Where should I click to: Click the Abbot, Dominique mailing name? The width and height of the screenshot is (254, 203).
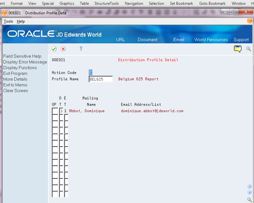coord(87,111)
